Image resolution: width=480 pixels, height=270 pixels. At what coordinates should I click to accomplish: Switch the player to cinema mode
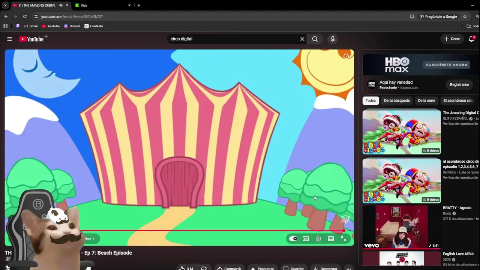(x=331, y=238)
